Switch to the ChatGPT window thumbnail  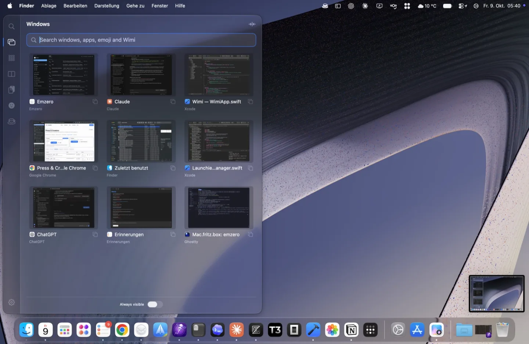[64, 208]
